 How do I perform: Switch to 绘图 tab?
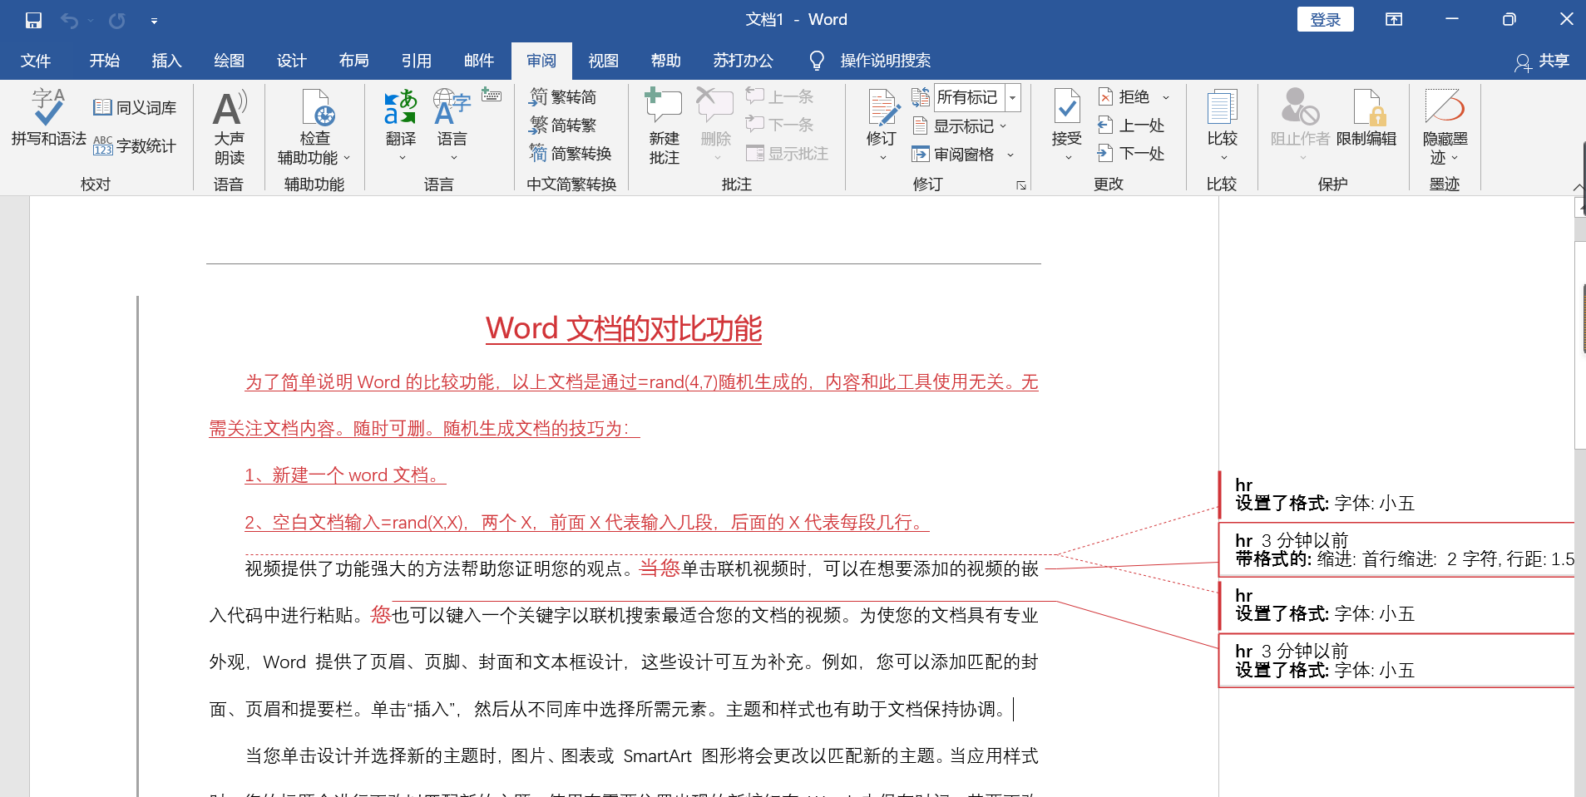pyautogui.click(x=229, y=61)
